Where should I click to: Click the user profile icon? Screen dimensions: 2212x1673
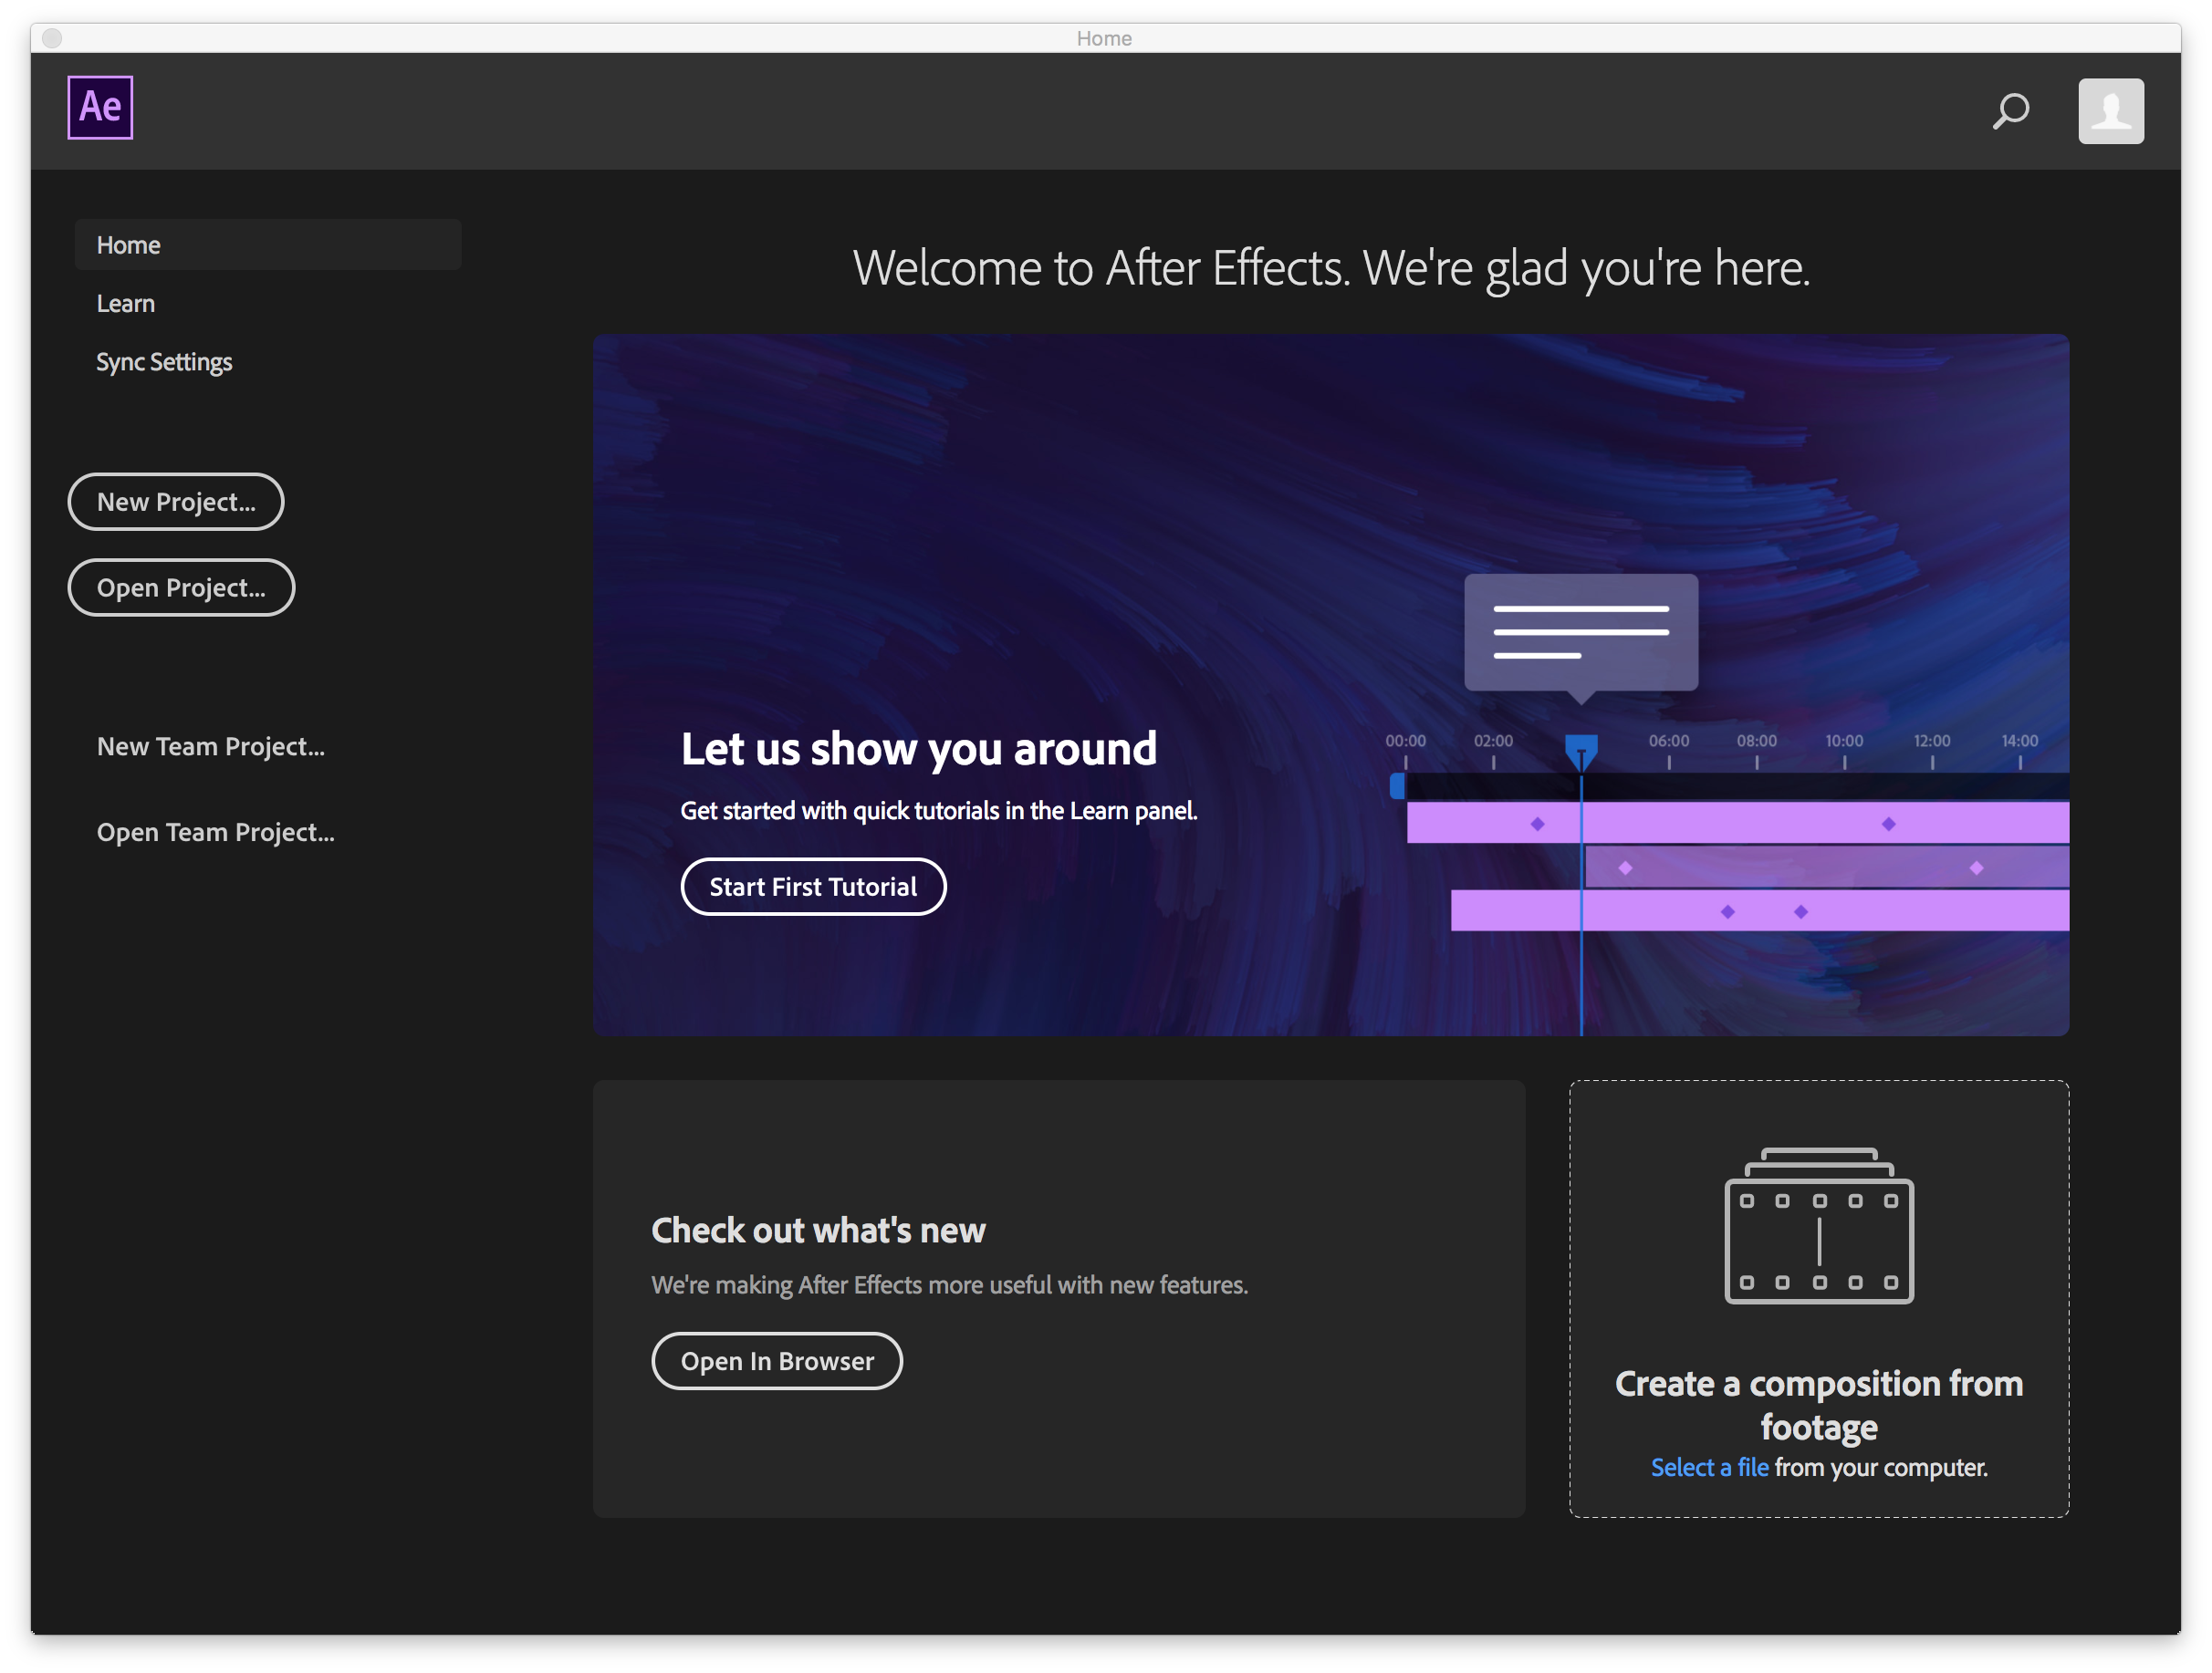pyautogui.click(x=2110, y=109)
